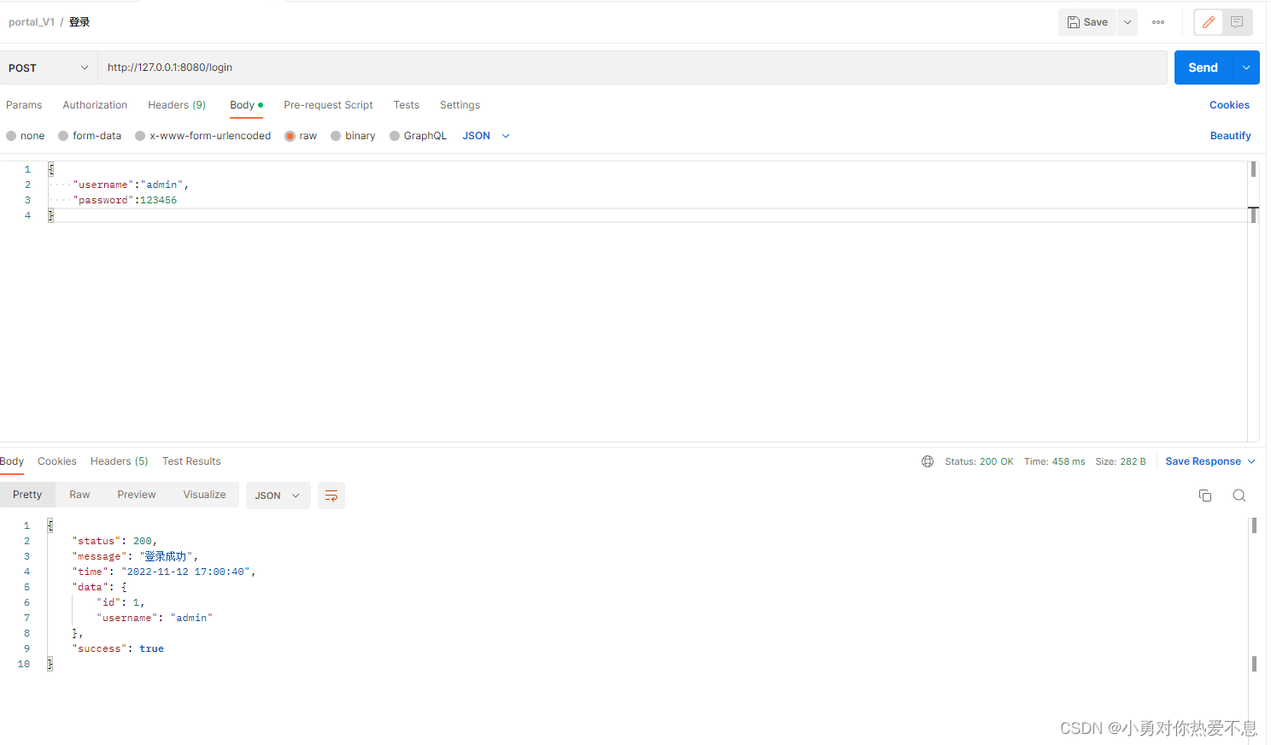Click the edit pencil icon top right
Viewport: 1271px width, 745px height.
[1208, 21]
